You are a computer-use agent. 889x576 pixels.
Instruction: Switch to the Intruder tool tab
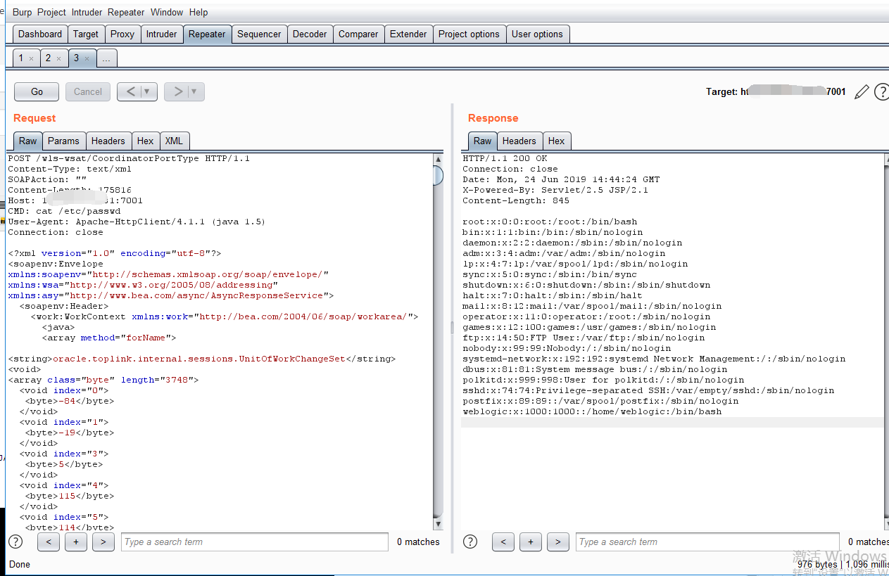(x=161, y=34)
